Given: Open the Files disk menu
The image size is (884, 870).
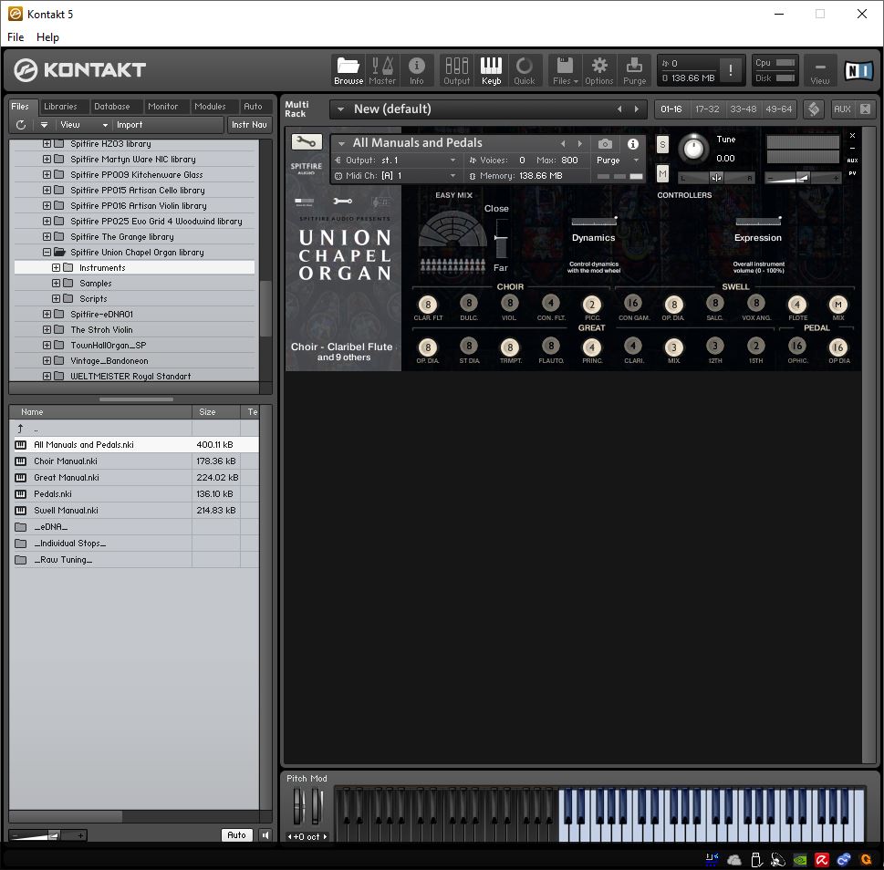Looking at the screenshot, I should (565, 70).
